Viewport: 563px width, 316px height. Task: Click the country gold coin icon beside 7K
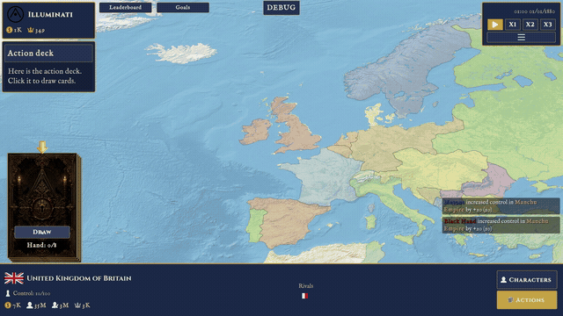click(8, 305)
